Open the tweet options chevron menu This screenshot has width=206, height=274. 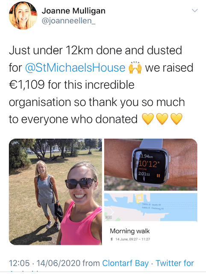pyautogui.click(x=194, y=10)
